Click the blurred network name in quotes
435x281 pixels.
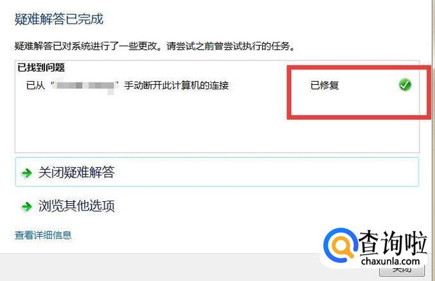click(x=85, y=86)
